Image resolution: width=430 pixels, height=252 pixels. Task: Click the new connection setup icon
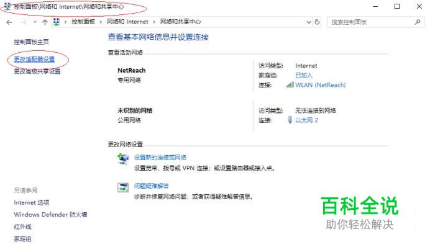(x=123, y=159)
